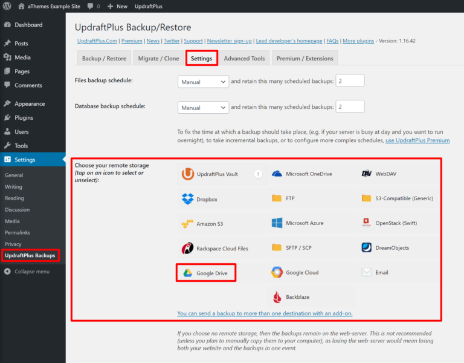Click the Plugins sidebar icon

pyautogui.click(x=7, y=117)
